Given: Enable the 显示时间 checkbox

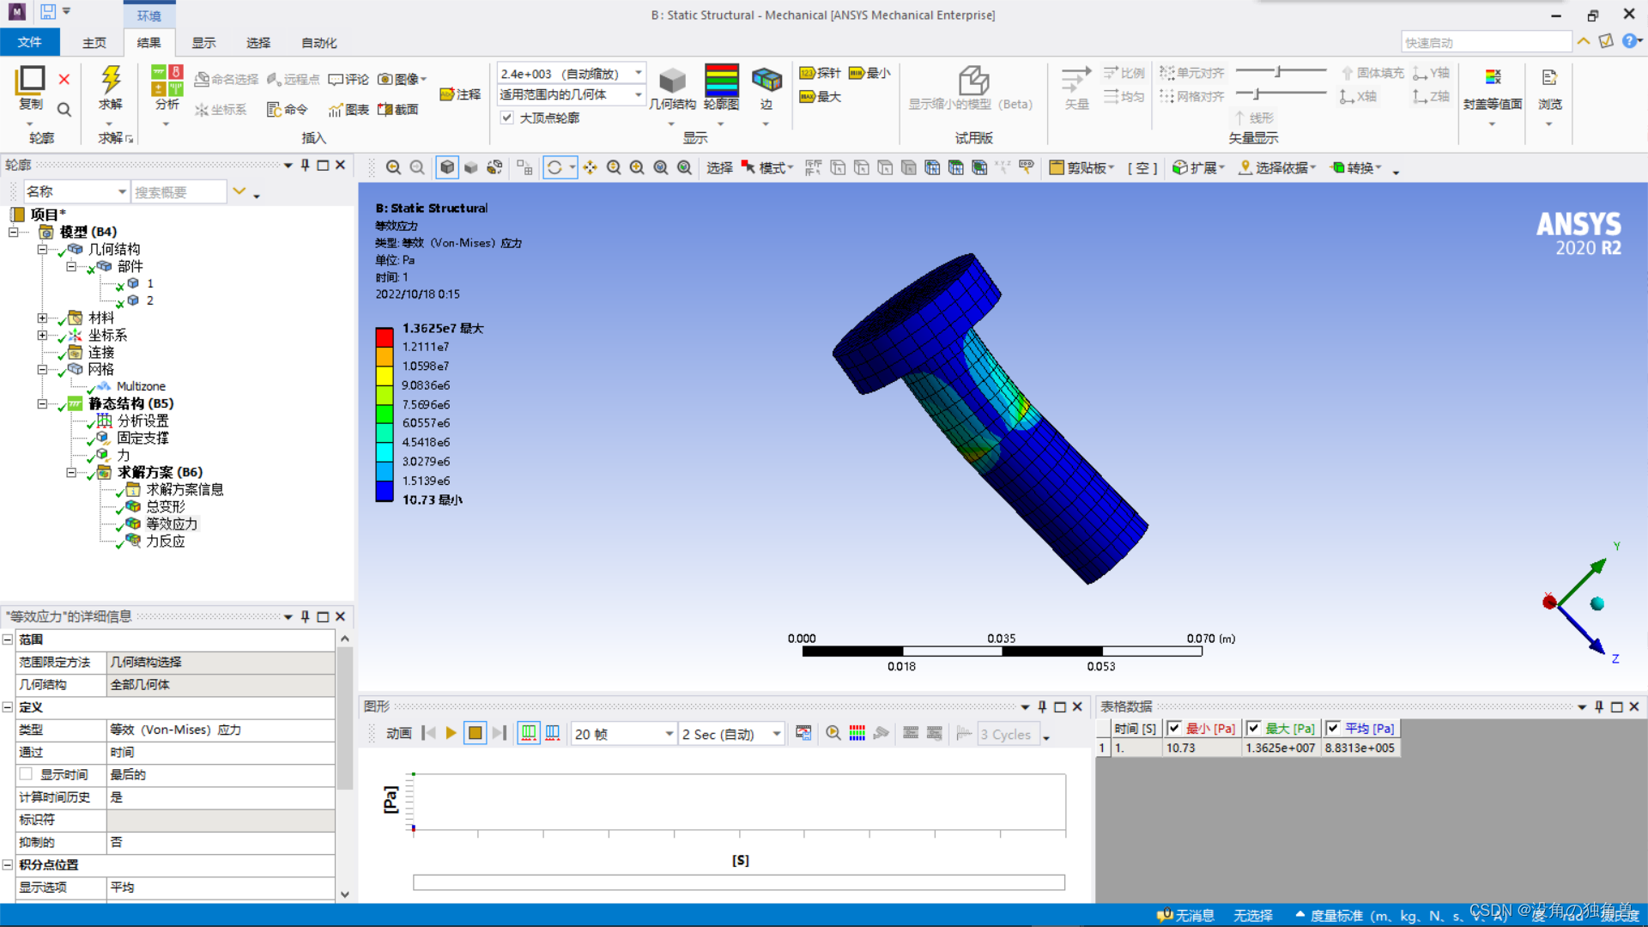Looking at the screenshot, I should point(27,774).
